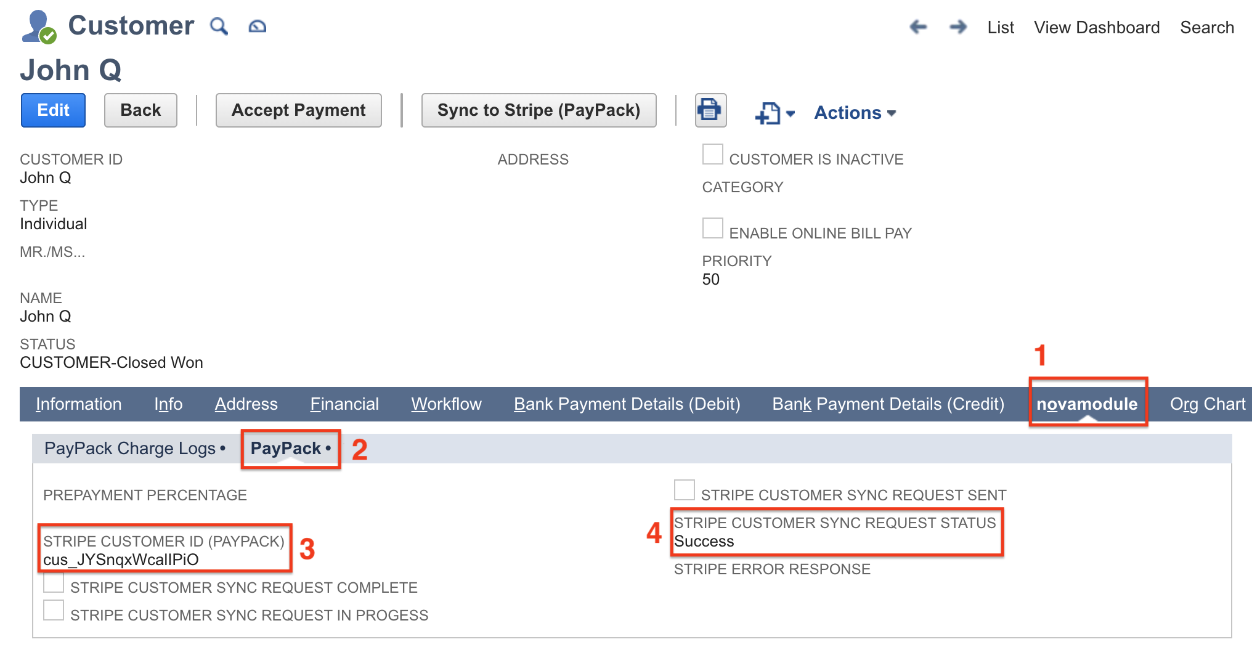Screen dimensions: 1252x663
Task: Open the View Dashboard link
Action: [x=1097, y=27]
